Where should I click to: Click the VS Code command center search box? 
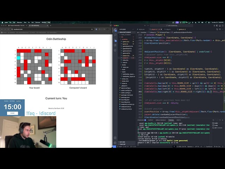[172, 26]
